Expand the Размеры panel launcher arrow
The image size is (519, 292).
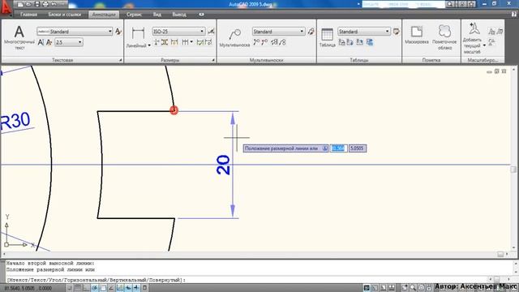click(213, 60)
